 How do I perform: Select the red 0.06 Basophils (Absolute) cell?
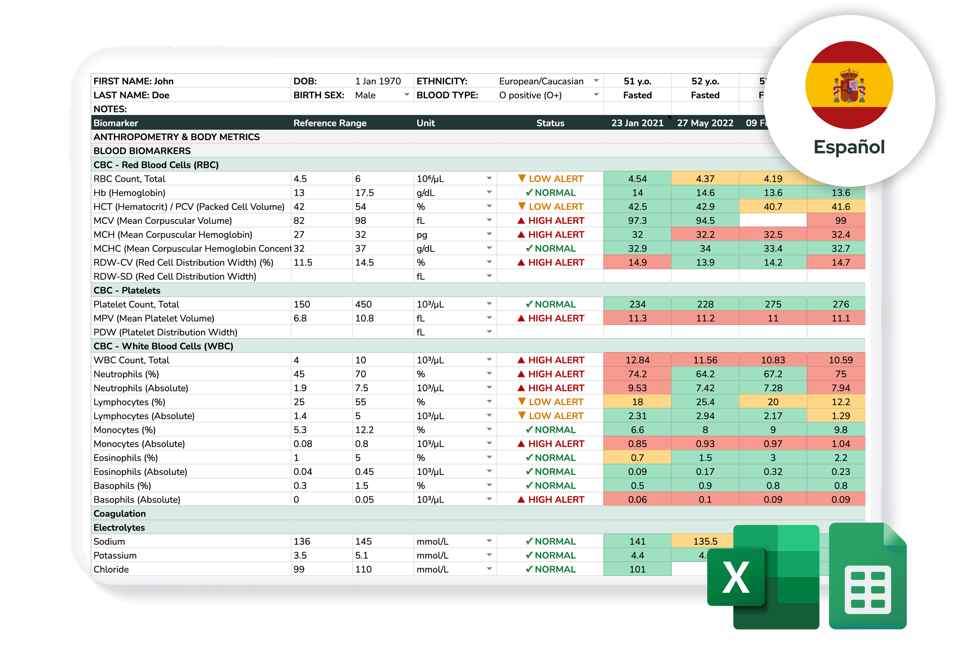pyautogui.click(x=637, y=499)
